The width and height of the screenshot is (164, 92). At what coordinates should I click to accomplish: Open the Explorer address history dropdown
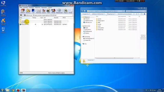[122, 11]
